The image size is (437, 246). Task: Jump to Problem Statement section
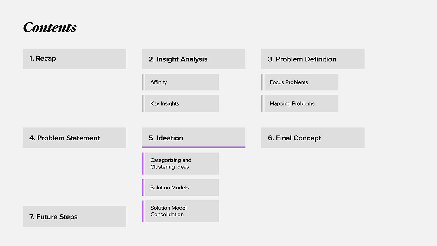74,138
